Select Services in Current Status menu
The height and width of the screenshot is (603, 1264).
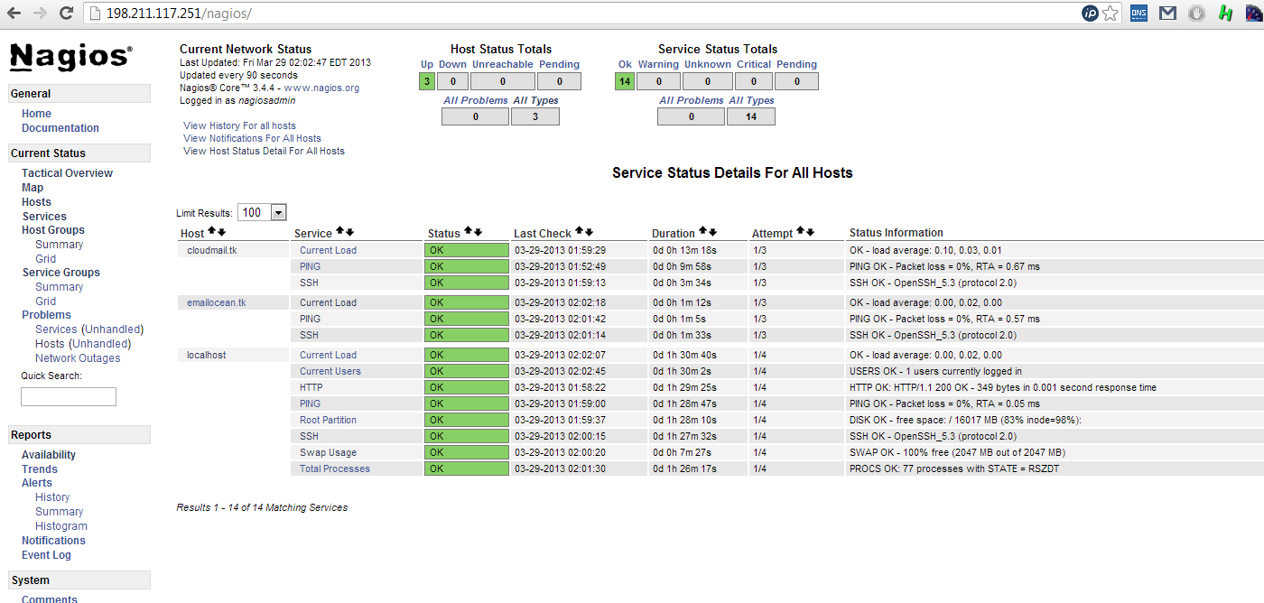44,217
